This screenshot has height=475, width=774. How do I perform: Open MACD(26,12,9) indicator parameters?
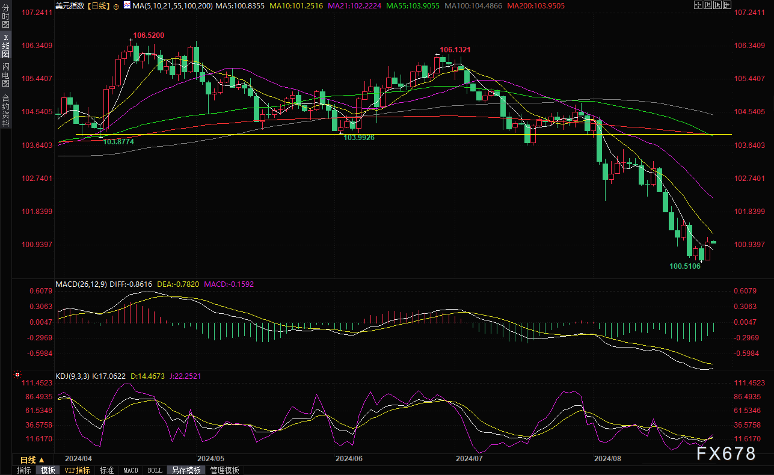coord(82,283)
